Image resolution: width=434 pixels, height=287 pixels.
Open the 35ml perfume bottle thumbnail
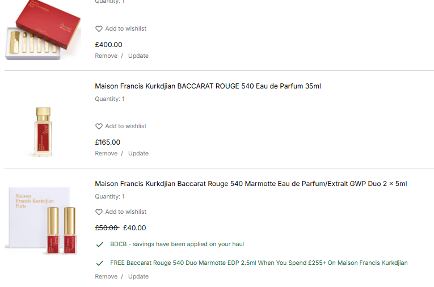point(43,130)
